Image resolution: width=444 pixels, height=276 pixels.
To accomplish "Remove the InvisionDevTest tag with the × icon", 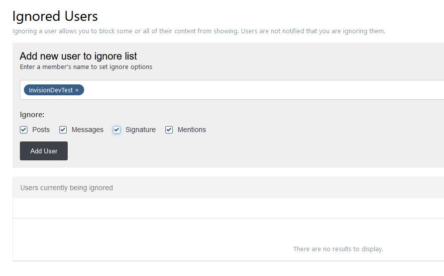I will tap(77, 90).
